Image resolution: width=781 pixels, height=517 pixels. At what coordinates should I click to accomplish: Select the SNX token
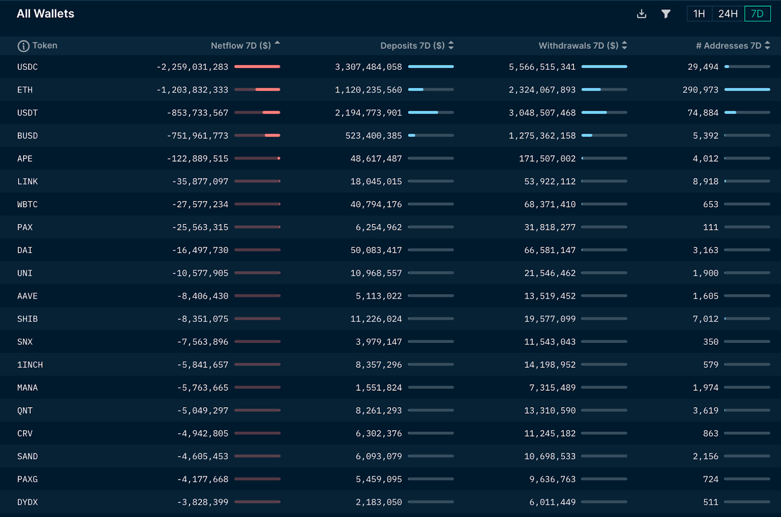point(25,342)
